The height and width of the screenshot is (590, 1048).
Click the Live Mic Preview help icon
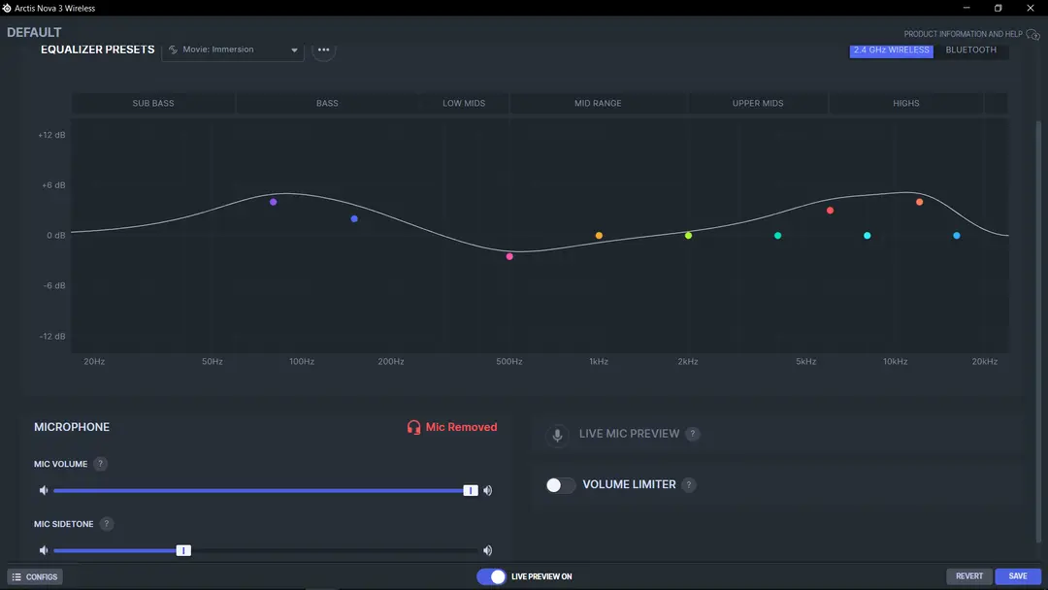point(693,434)
